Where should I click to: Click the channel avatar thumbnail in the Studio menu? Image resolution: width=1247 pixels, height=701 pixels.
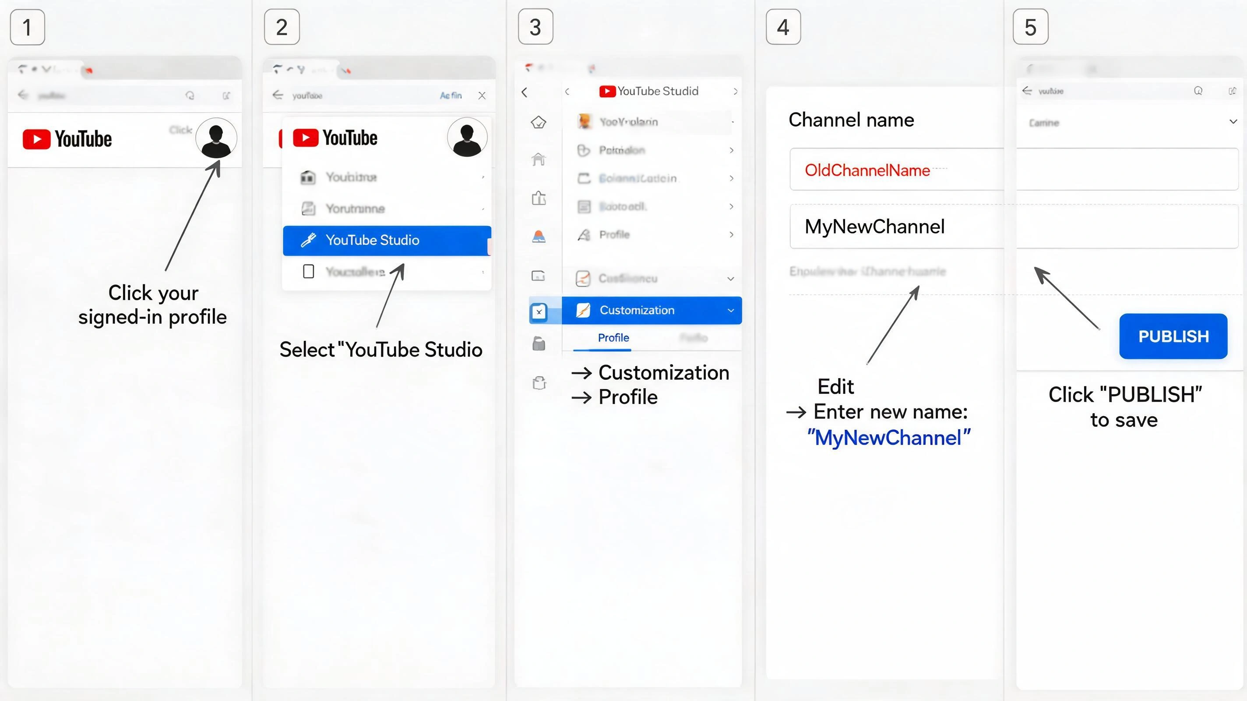click(x=584, y=121)
